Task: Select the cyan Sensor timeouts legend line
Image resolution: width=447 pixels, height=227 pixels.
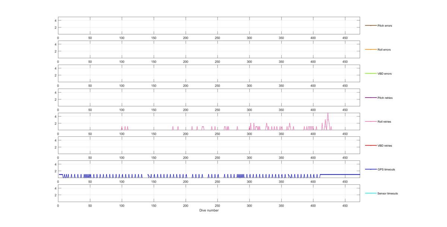Action: (371, 193)
